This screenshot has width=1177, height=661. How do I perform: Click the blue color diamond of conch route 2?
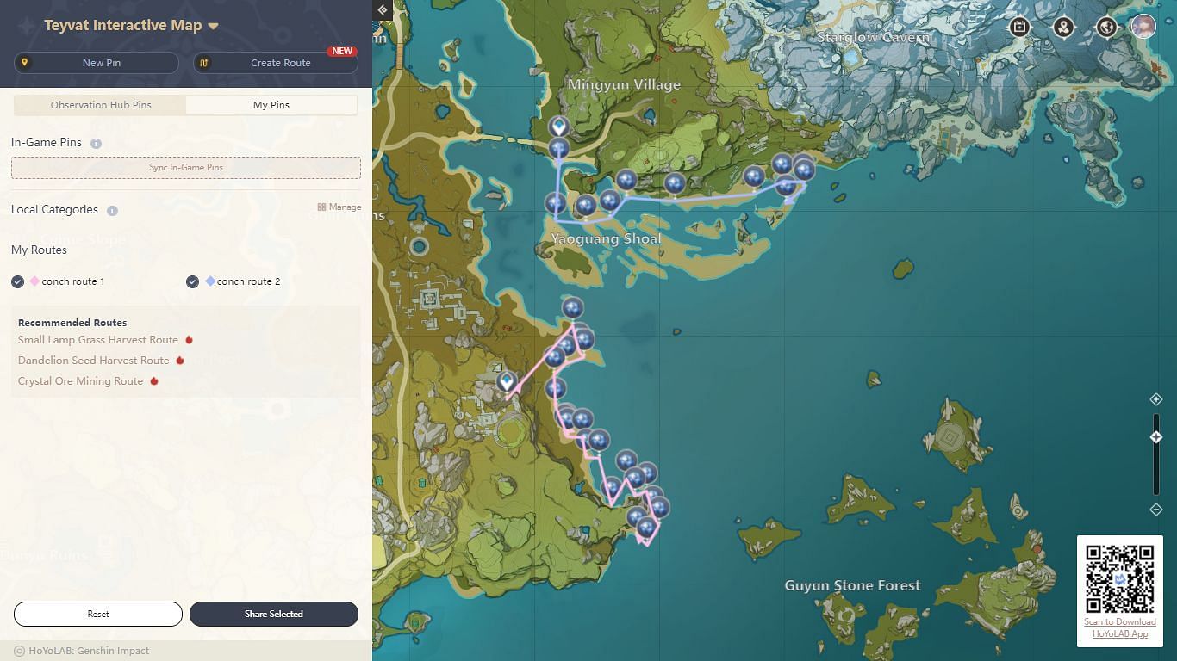pyautogui.click(x=210, y=281)
